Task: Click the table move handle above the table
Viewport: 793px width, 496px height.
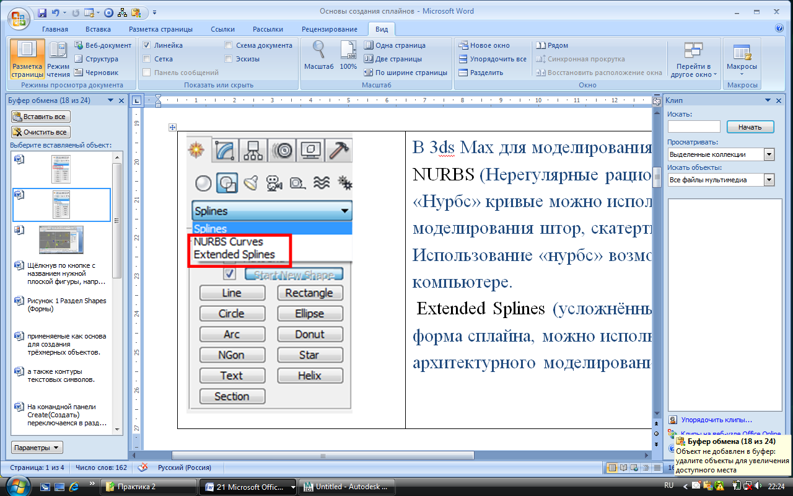Action: [173, 128]
